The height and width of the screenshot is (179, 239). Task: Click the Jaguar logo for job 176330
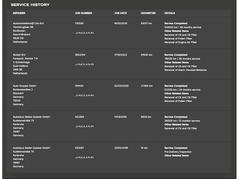84,33
